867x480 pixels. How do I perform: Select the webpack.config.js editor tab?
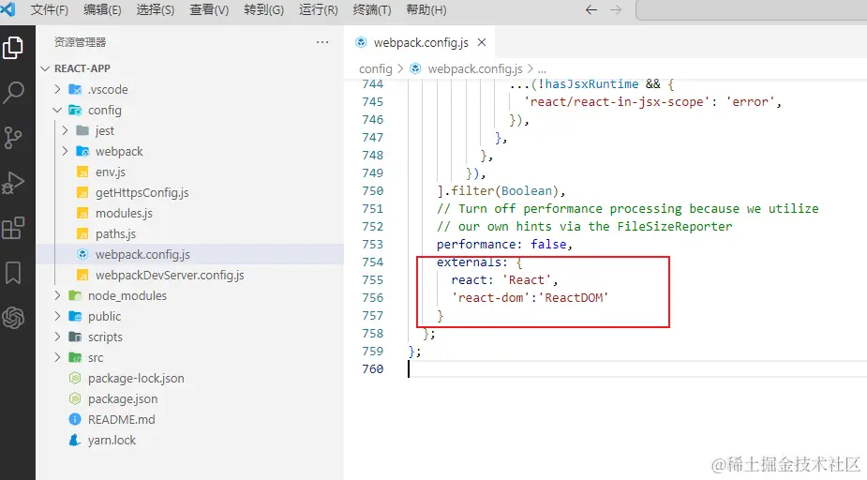click(x=421, y=42)
